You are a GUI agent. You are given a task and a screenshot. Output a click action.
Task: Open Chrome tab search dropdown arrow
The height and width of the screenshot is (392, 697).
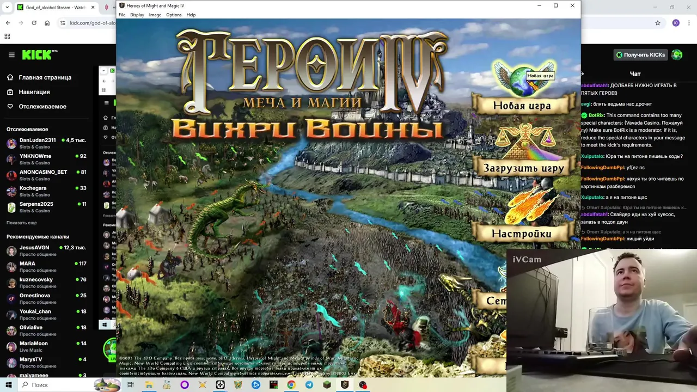[7, 8]
